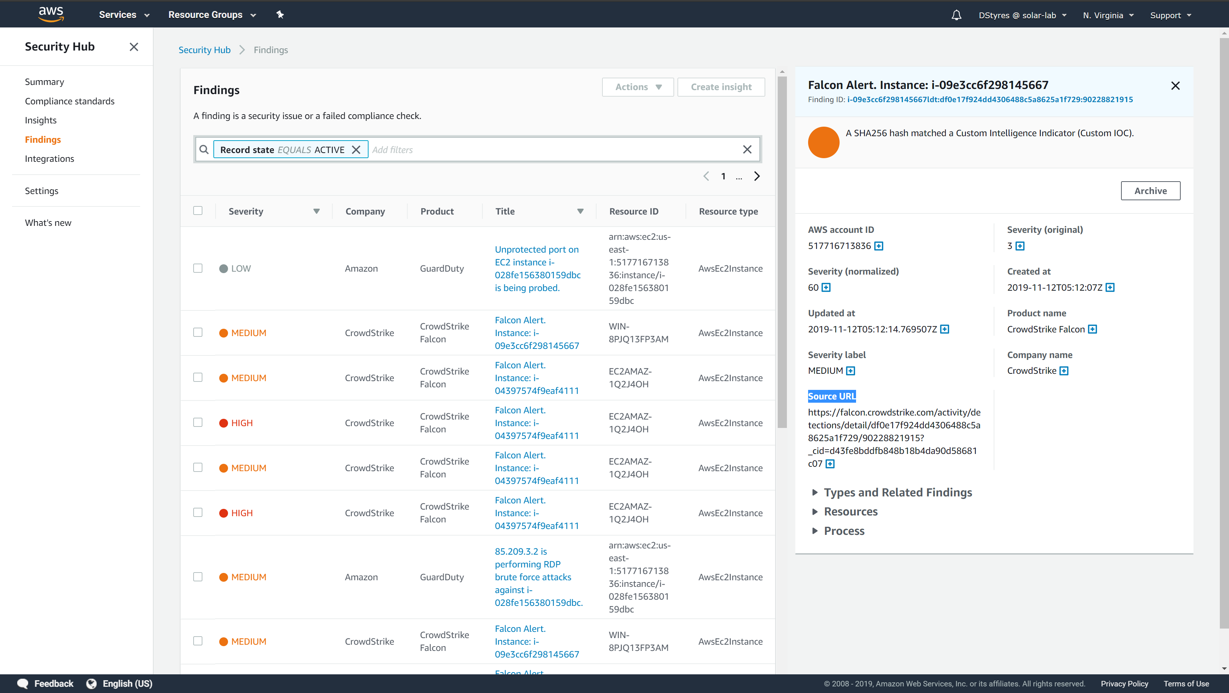The height and width of the screenshot is (693, 1229).
Task: Check the select-all findings checkbox
Action: coord(198,210)
